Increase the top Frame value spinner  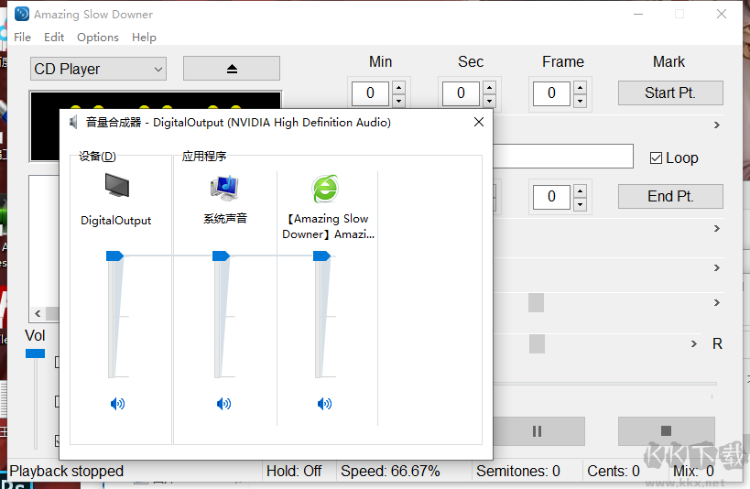[x=581, y=88]
